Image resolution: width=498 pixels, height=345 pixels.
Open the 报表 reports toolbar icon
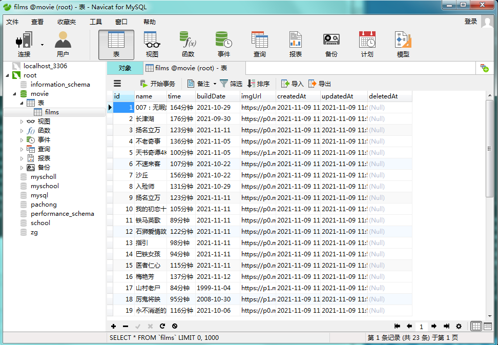(296, 45)
